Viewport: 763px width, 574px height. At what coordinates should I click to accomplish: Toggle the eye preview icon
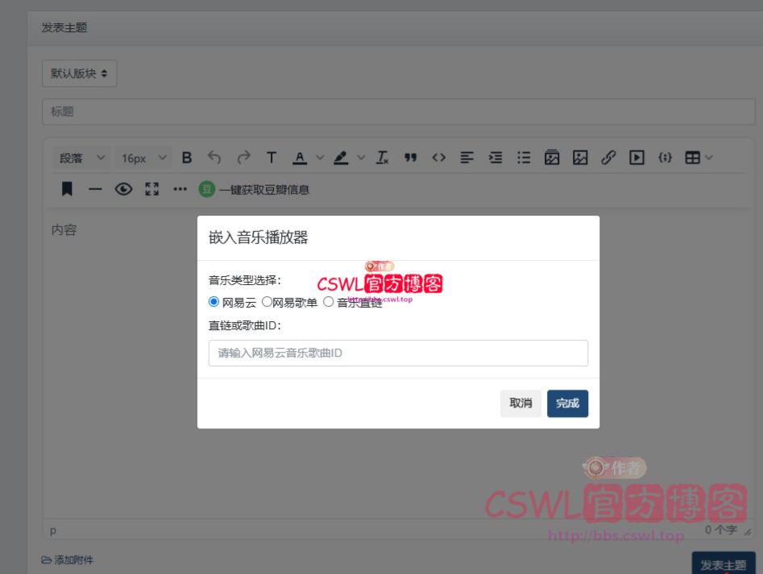(123, 189)
